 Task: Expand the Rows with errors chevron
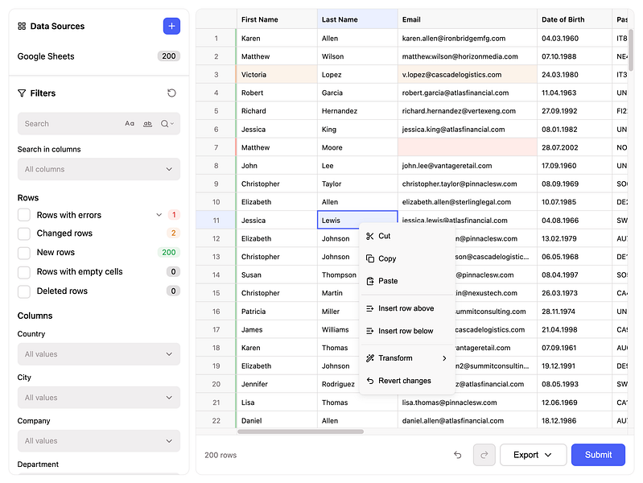(159, 215)
